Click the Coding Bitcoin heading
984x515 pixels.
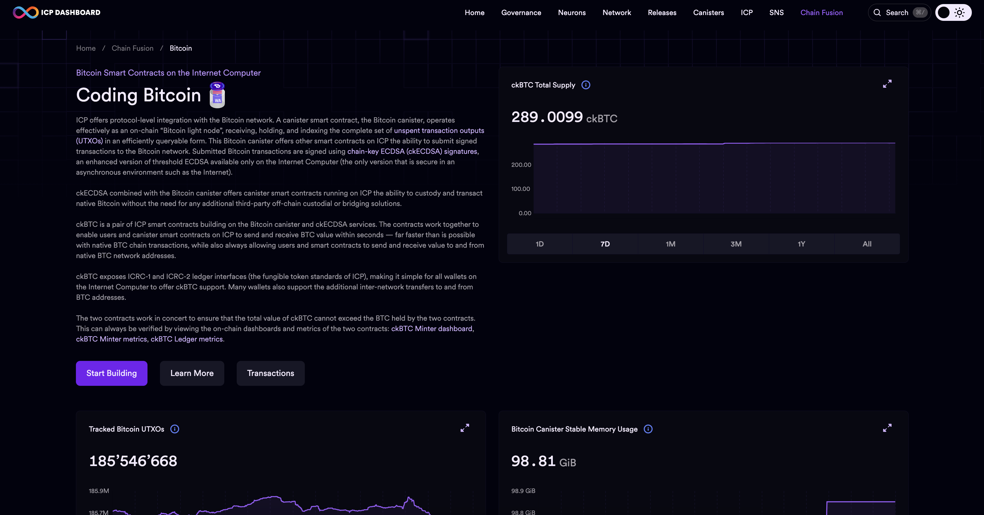coord(138,95)
